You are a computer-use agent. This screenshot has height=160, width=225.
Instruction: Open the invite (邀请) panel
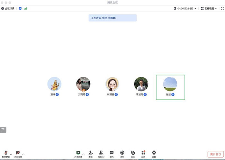pyautogui.click(x=91, y=153)
